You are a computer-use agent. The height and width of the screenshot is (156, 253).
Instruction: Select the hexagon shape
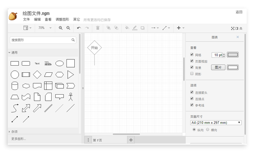coord(59,75)
